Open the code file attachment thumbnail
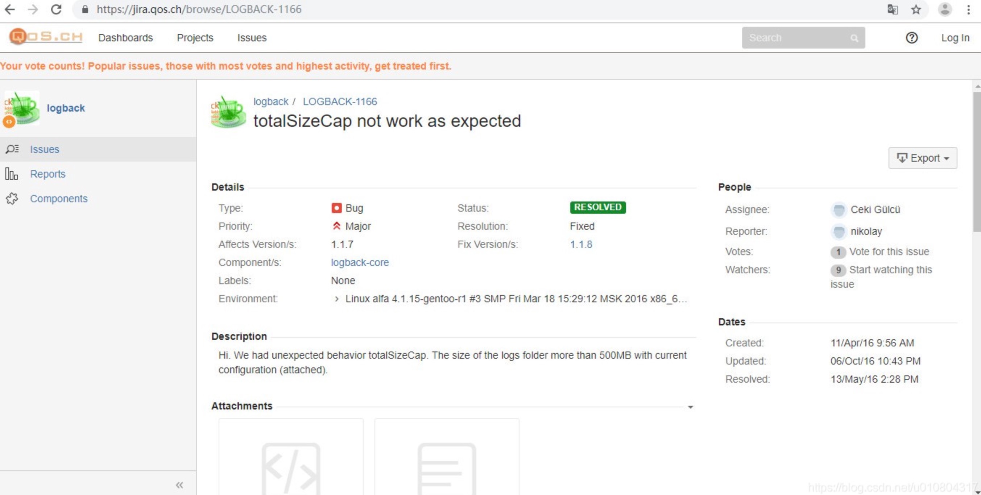The image size is (981, 495). (x=291, y=457)
